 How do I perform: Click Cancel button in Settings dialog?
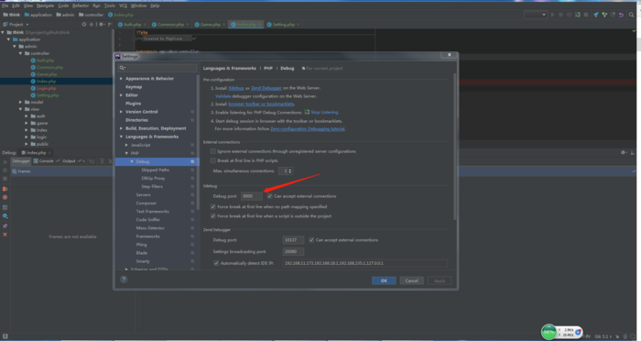point(412,280)
